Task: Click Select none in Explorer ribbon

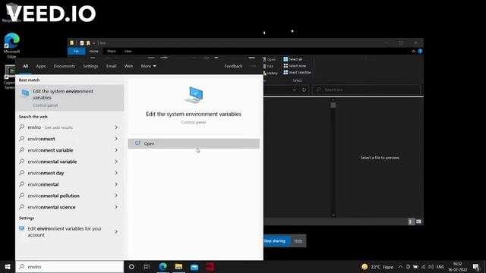Action: coord(295,66)
